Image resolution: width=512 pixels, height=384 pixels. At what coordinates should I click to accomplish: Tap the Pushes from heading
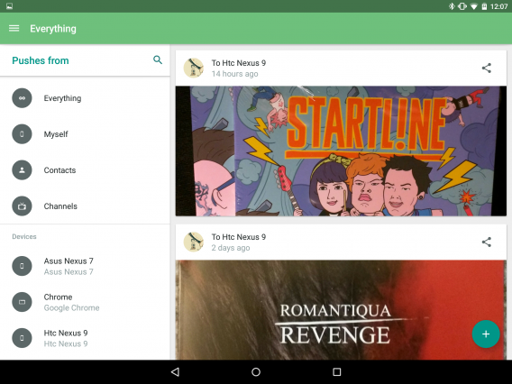41,60
